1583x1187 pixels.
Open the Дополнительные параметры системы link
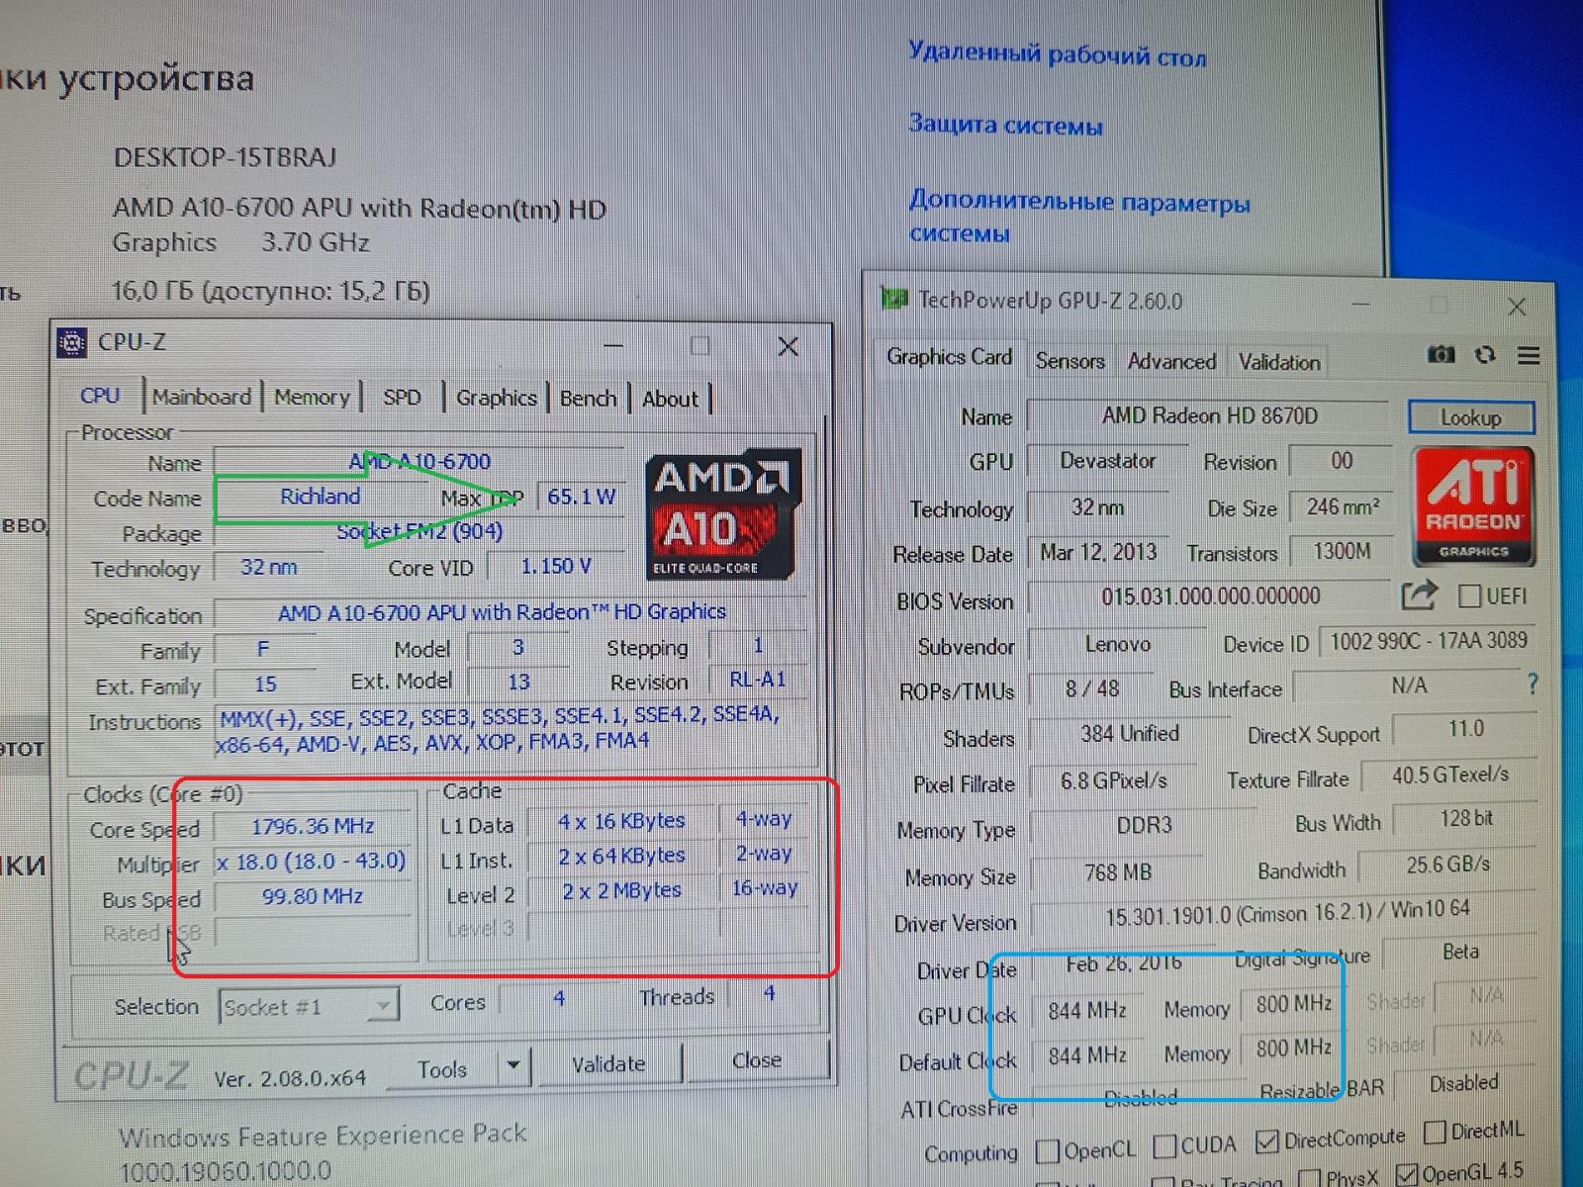click(1079, 218)
